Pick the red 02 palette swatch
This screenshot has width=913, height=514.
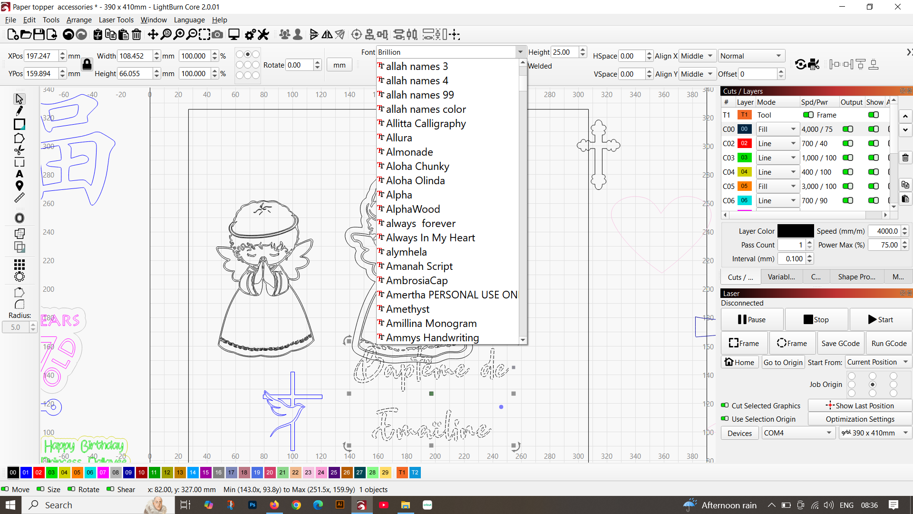pos(39,472)
